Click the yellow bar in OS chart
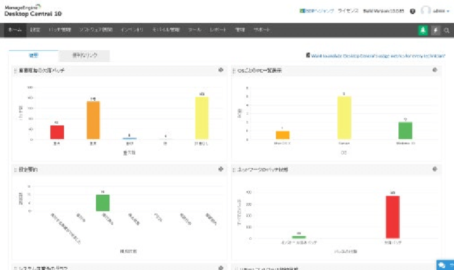The image size is (454, 270). pos(344,118)
